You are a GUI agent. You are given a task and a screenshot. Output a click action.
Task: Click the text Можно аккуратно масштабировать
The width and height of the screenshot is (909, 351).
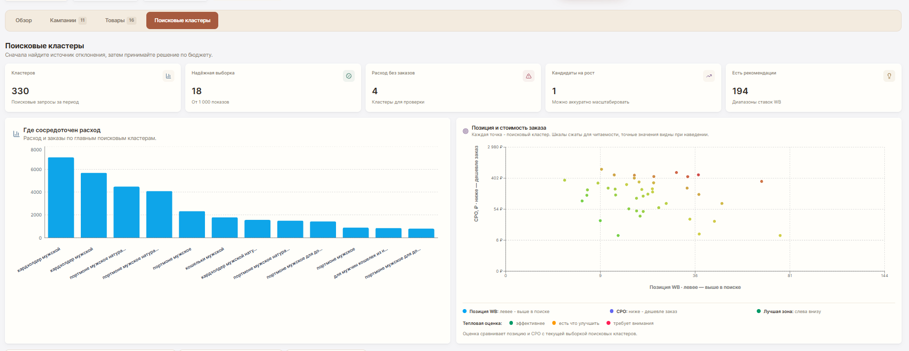(590, 102)
